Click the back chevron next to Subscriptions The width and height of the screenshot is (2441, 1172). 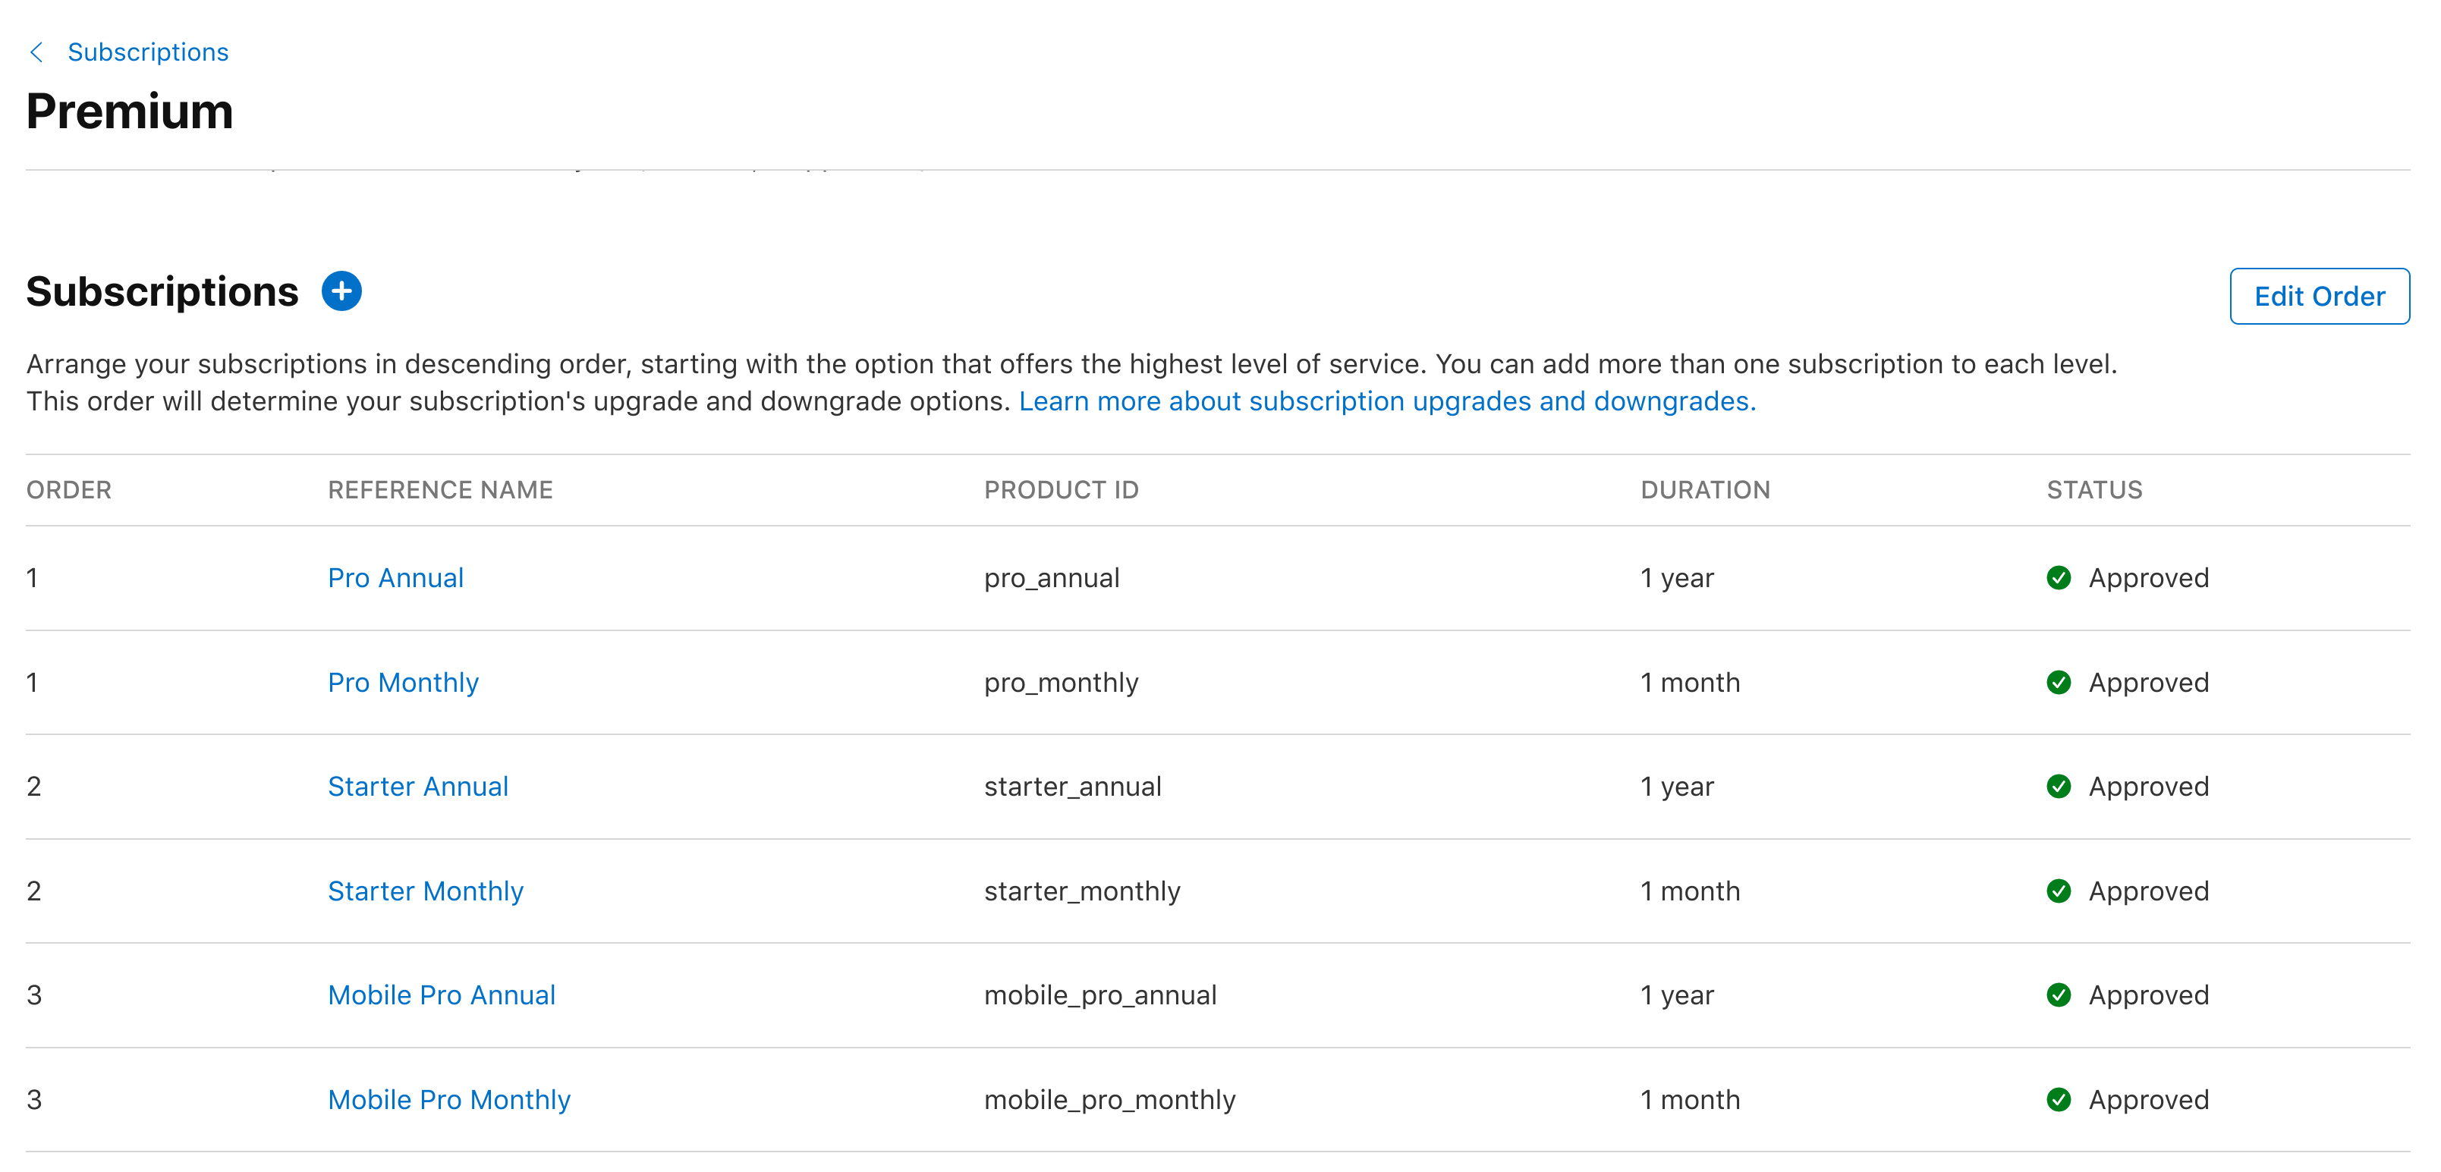(37, 52)
